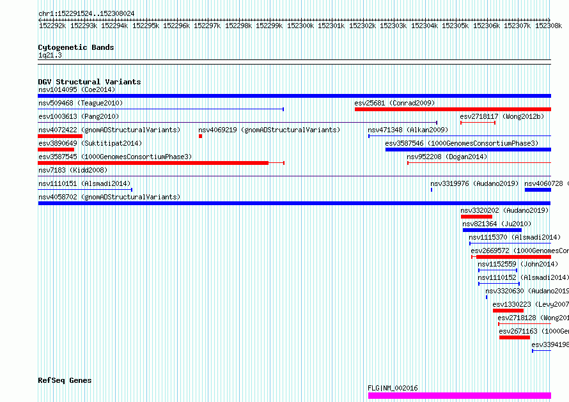Select the nsv821364 (Ju2010) blue bar
Viewport: 569px width, 402px height.
click(492, 230)
